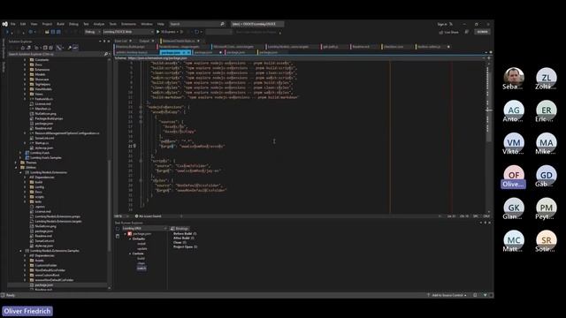Click the OF participant avatar
This screenshot has width=566, height=318.
point(514,175)
